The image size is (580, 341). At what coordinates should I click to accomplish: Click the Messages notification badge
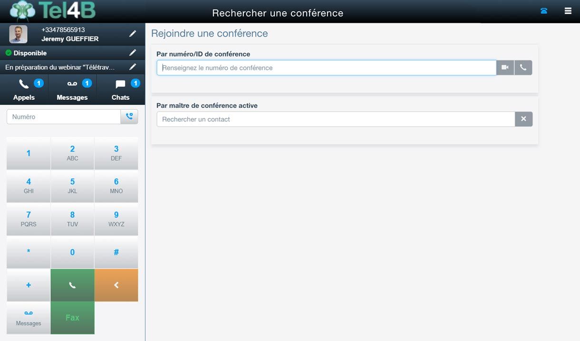[87, 84]
